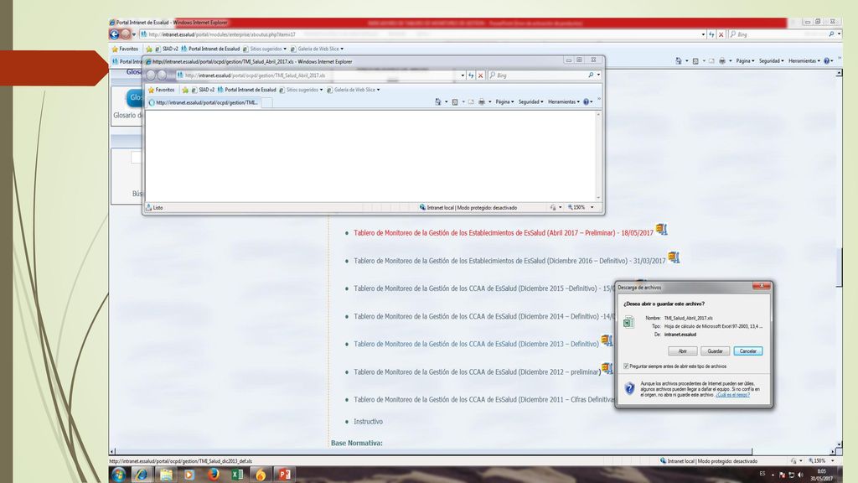Click Print icon in popup window command bar
The image size is (858, 483).
[482, 101]
